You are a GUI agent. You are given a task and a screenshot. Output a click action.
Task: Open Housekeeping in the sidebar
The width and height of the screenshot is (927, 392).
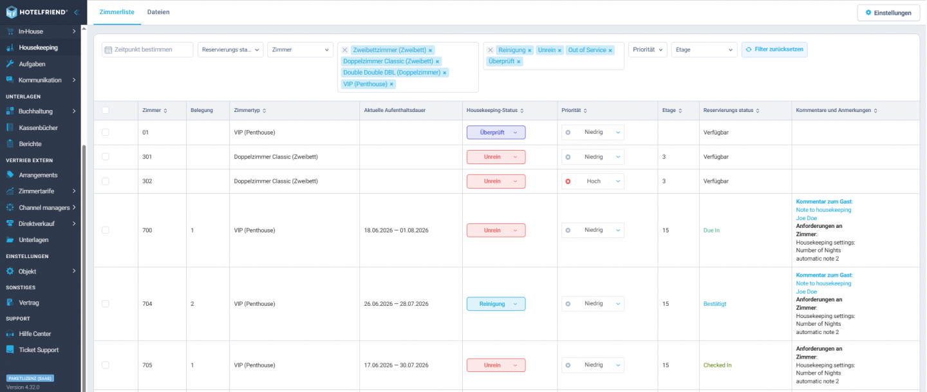click(x=39, y=48)
